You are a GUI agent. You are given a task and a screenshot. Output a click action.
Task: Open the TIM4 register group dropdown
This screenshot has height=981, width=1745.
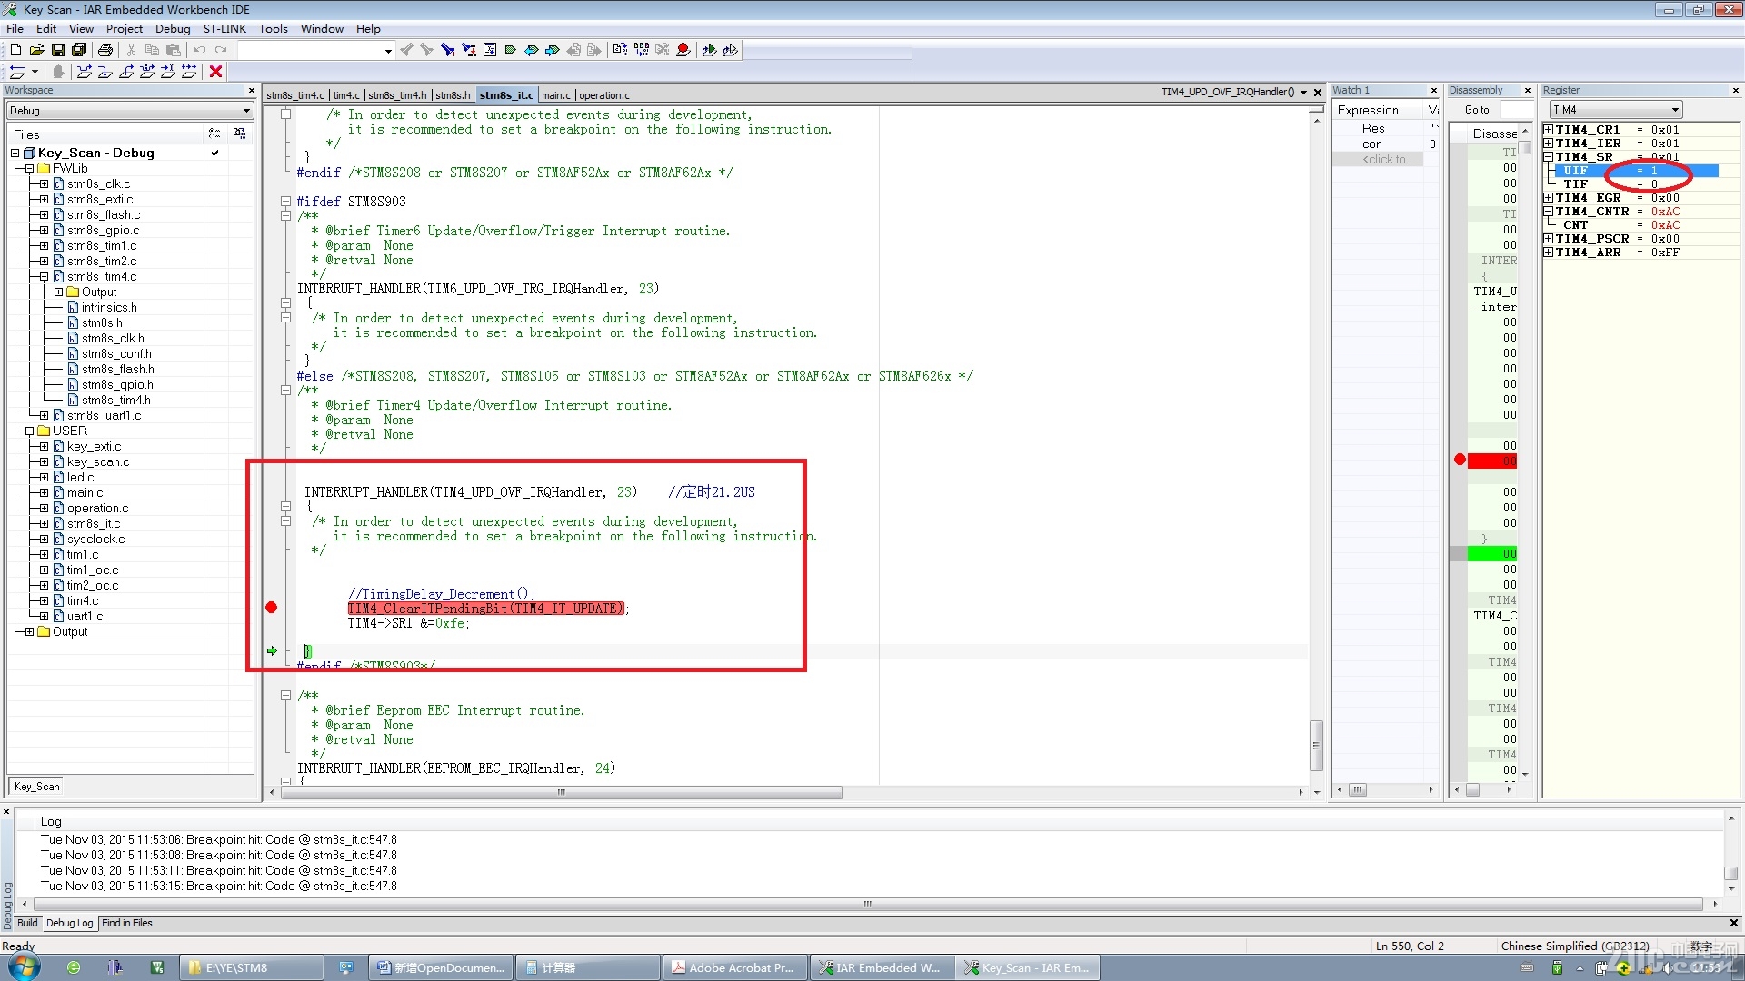[x=1615, y=110]
